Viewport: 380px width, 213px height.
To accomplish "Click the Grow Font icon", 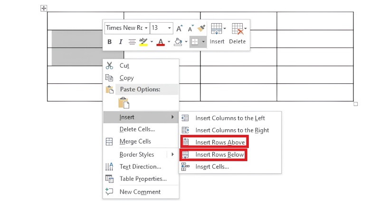I will click(180, 28).
